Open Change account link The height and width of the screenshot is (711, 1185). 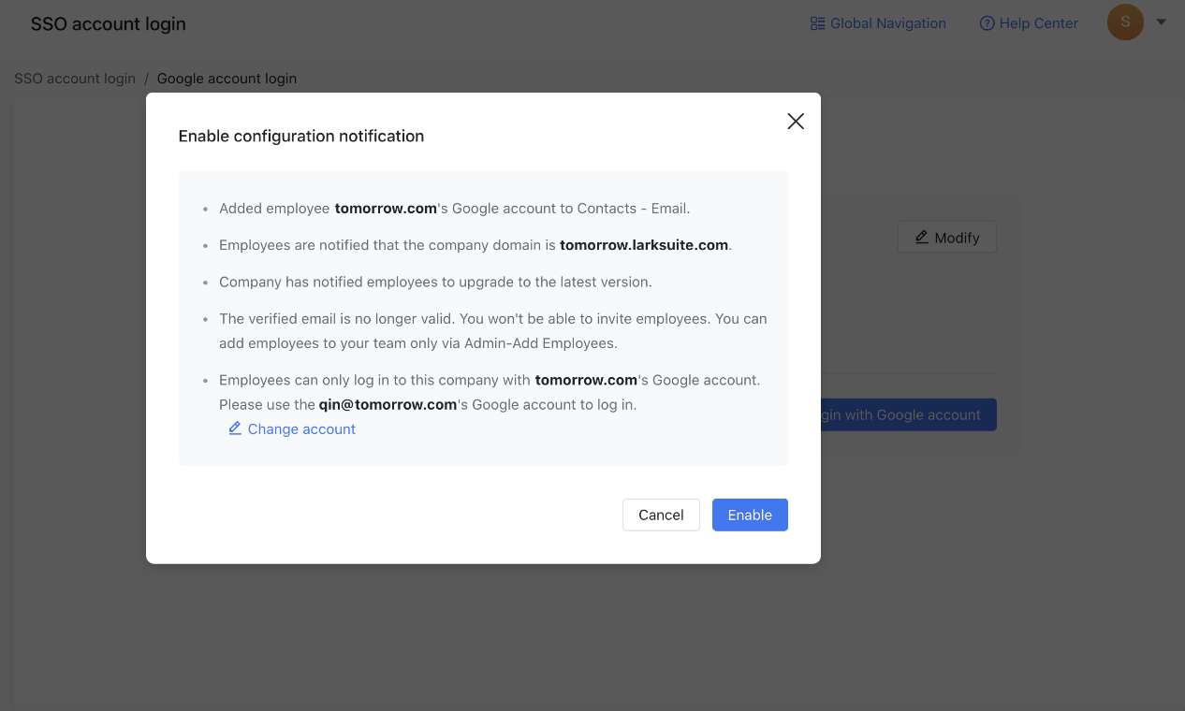tap(300, 428)
